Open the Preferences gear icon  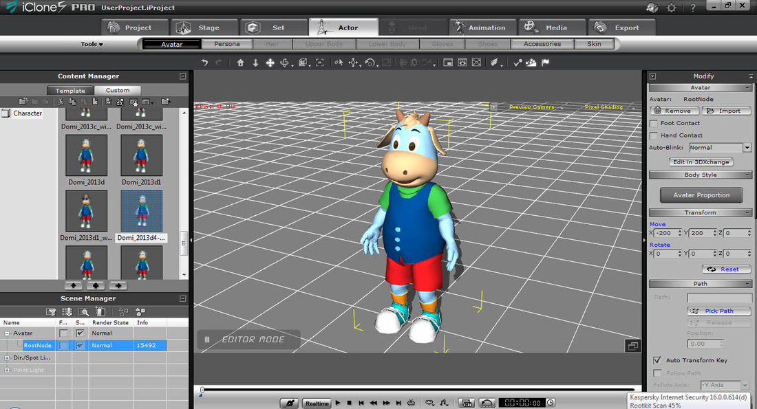(x=672, y=8)
